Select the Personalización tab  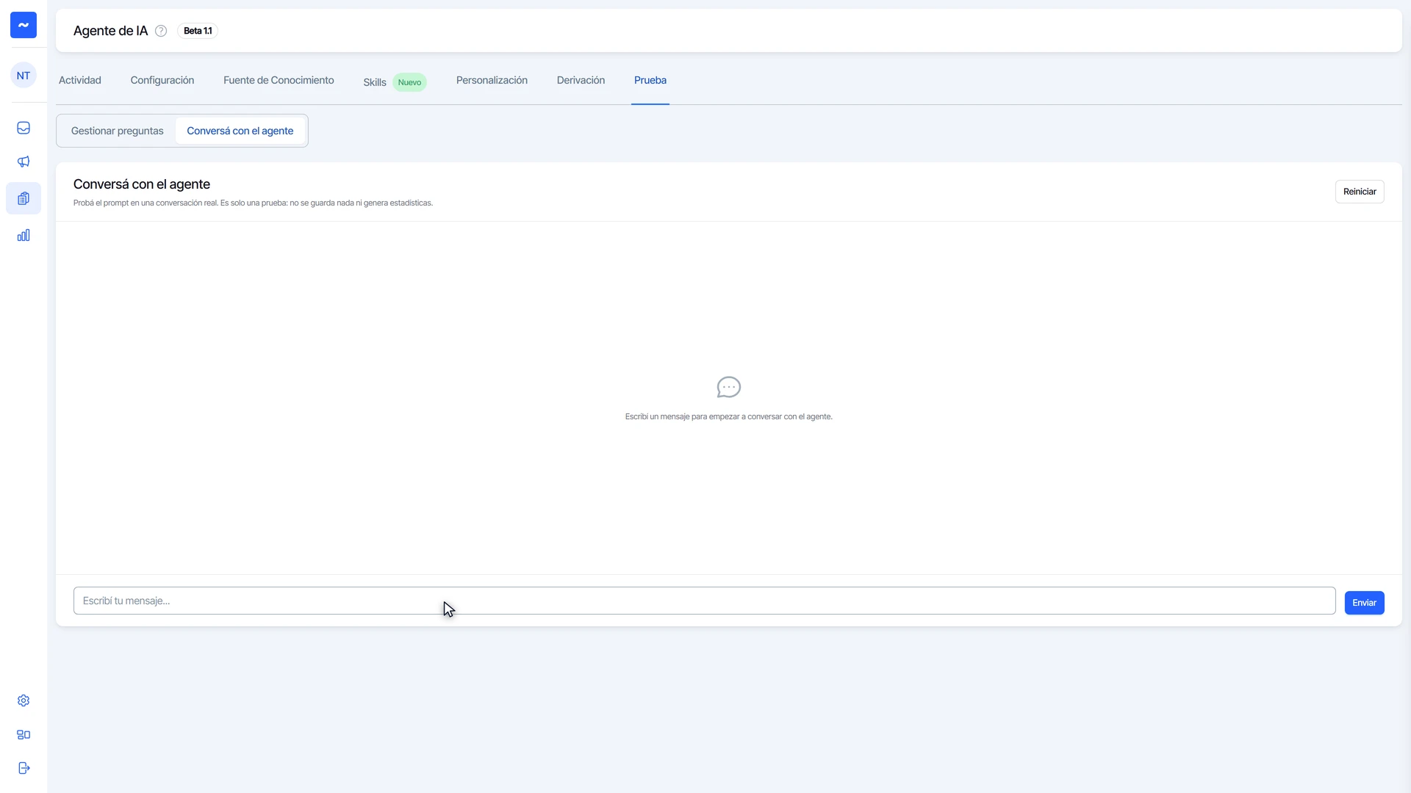click(492, 80)
